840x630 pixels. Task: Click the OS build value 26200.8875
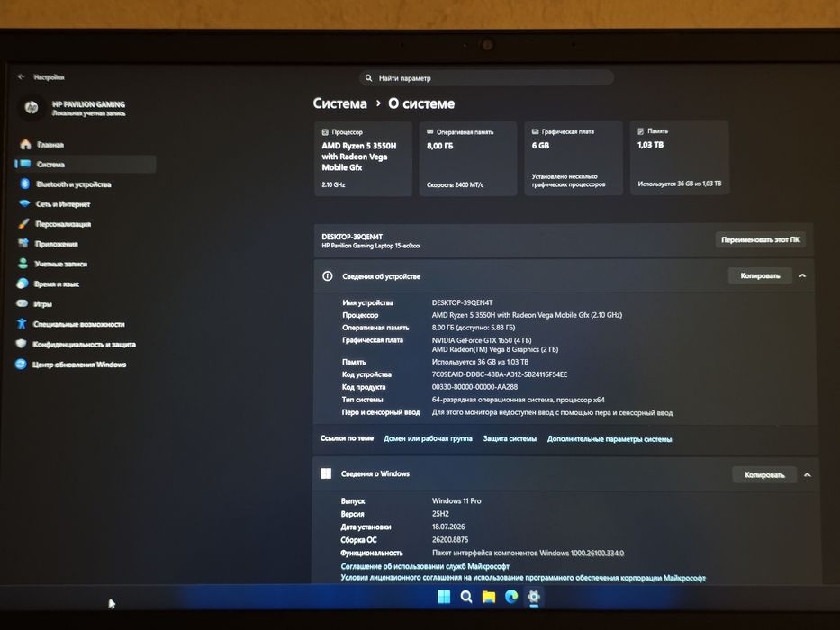pos(450,539)
